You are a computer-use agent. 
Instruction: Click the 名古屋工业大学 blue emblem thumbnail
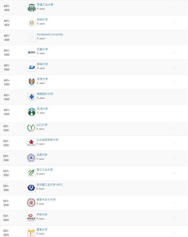[31, 188]
